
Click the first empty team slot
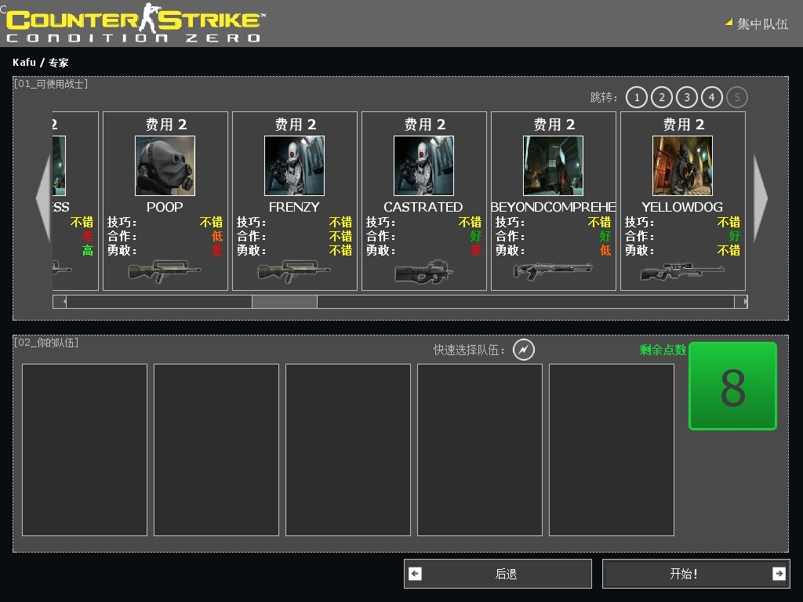85,450
